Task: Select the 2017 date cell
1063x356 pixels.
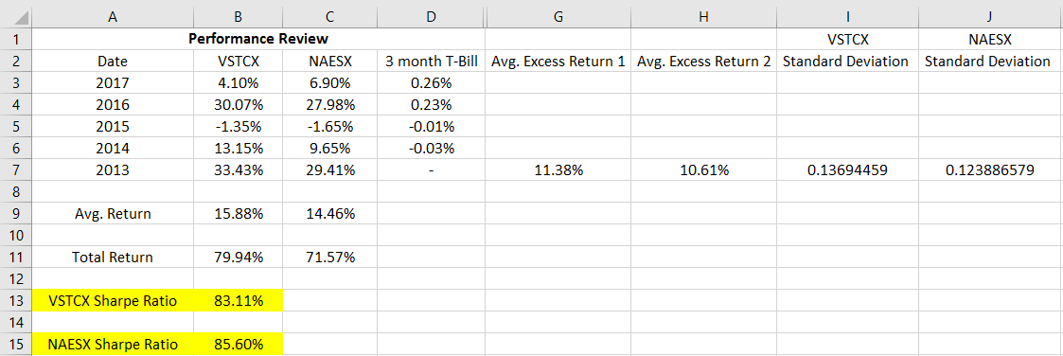Action: point(113,82)
